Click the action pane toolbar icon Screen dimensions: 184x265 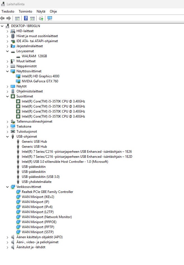[32, 18]
